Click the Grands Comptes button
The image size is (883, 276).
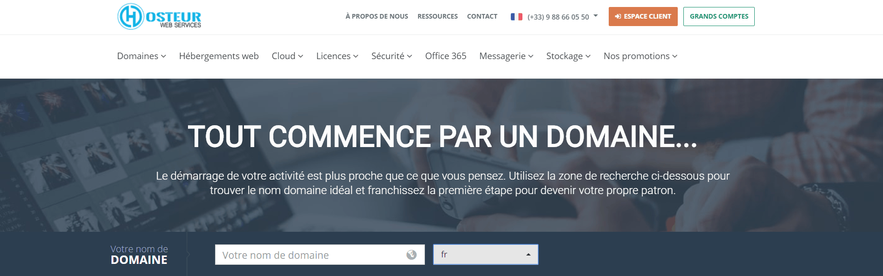pos(719,16)
